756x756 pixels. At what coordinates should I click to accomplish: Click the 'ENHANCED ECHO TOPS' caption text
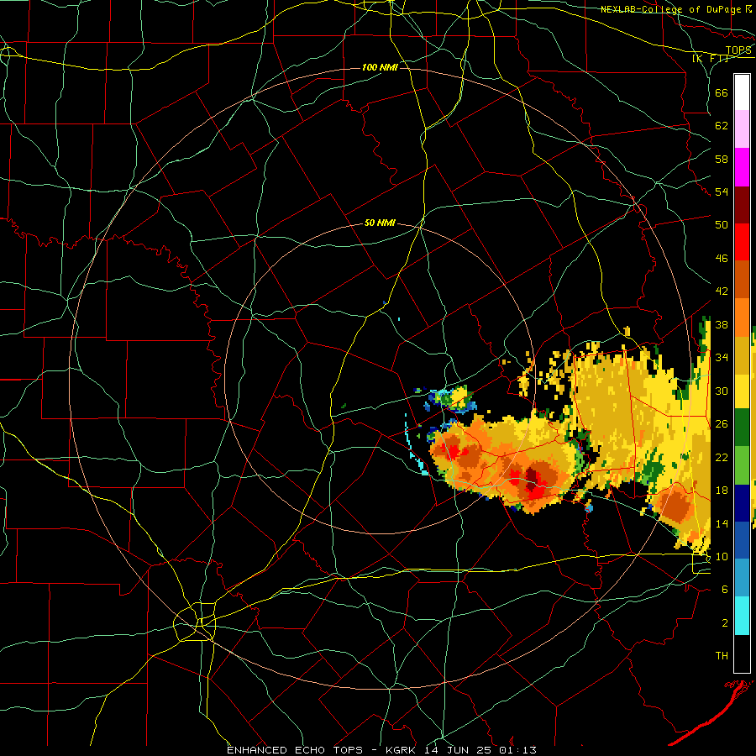[x=295, y=750]
